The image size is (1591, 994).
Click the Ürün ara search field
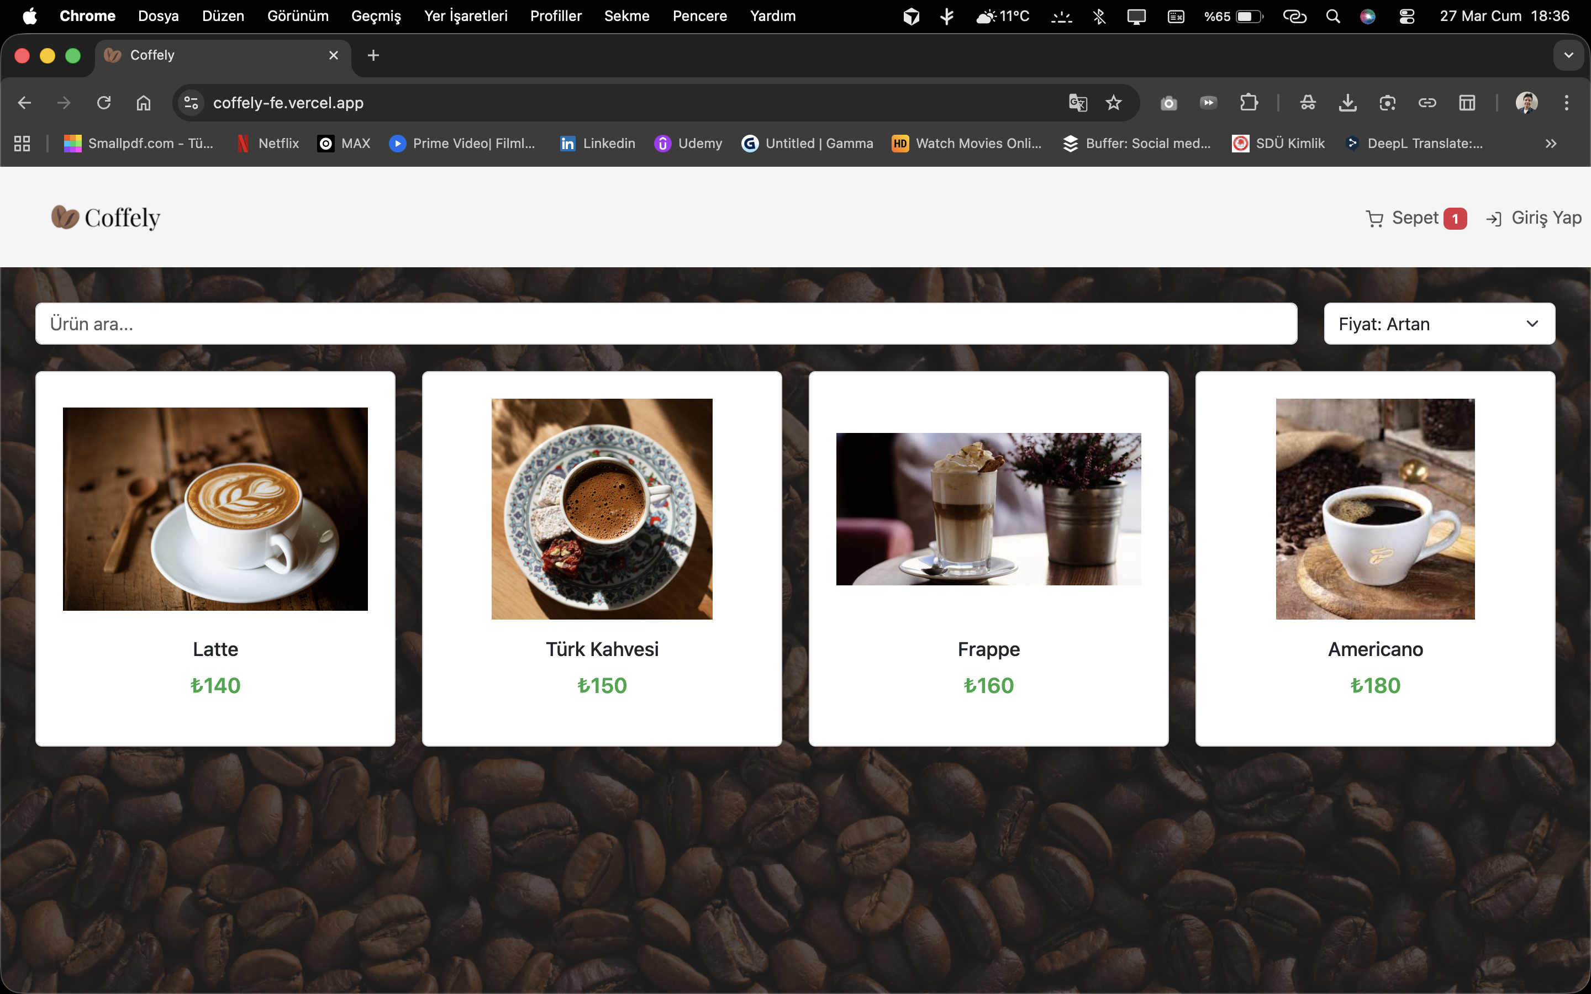(665, 324)
